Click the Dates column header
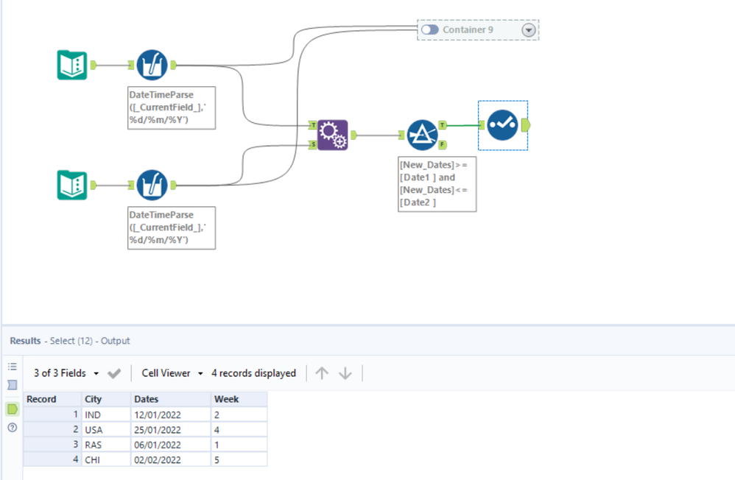 point(171,399)
